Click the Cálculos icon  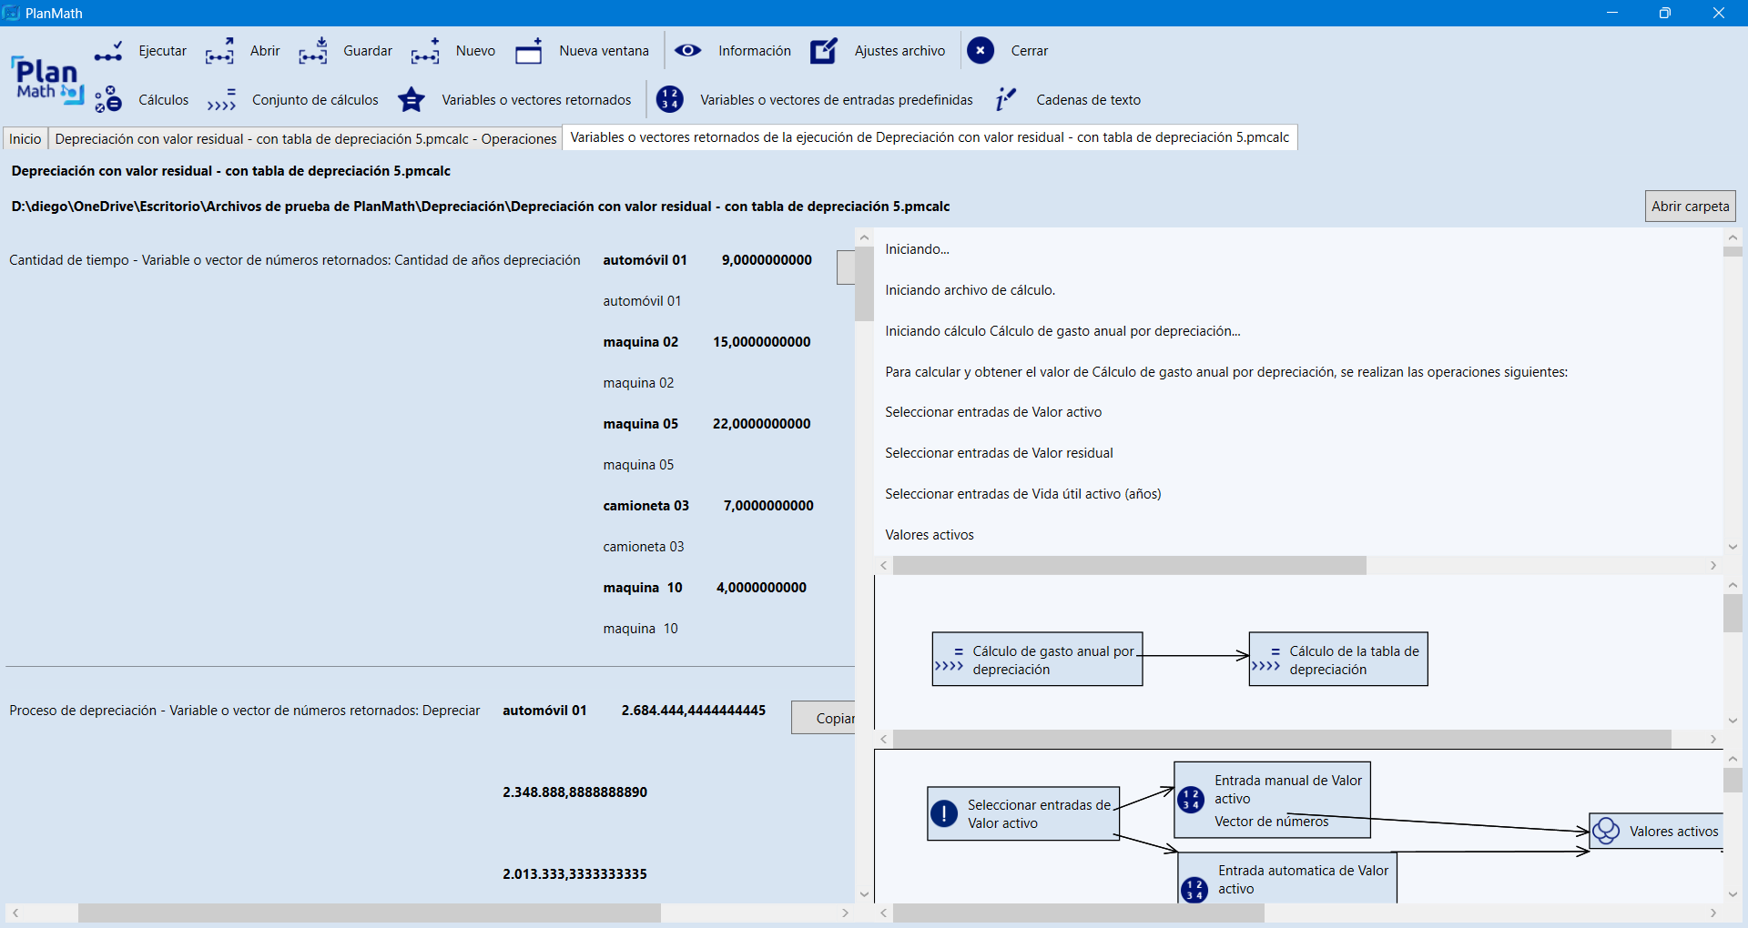[108, 99]
